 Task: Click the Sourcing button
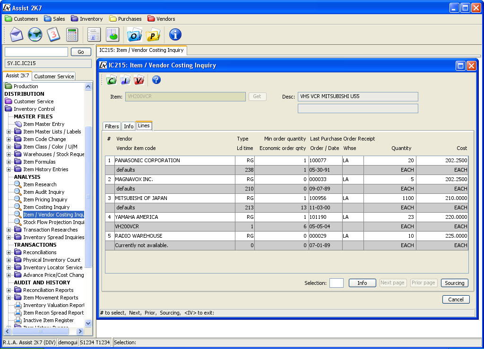pyautogui.click(x=455, y=283)
